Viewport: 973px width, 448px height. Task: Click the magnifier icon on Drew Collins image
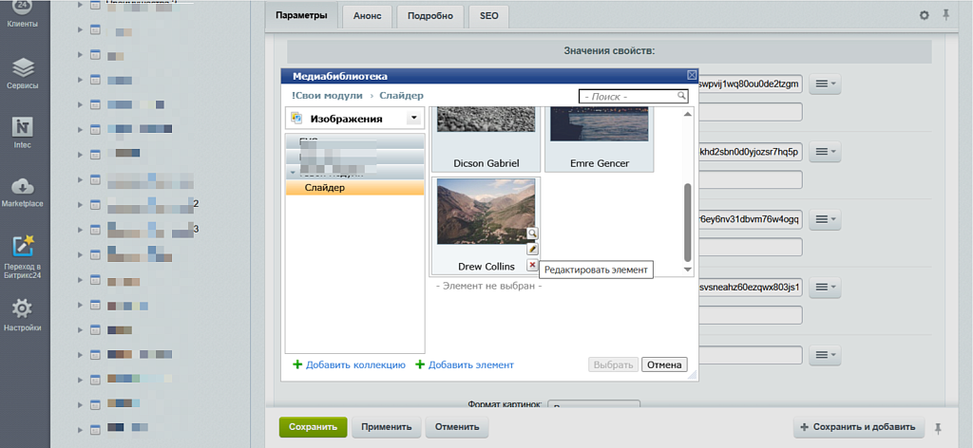(532, 233)
